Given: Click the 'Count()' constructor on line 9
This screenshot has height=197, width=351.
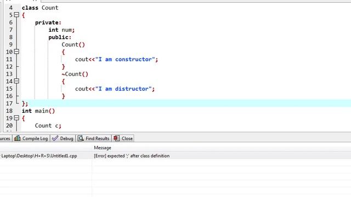Looking at the screenshot, I should [x=73, y=45].
